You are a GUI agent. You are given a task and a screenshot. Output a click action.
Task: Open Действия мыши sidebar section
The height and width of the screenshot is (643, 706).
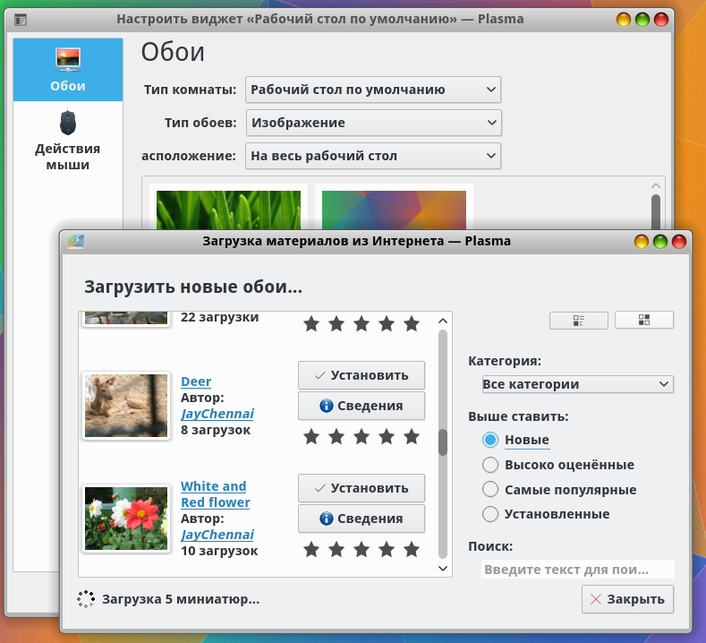pos(68,140)
